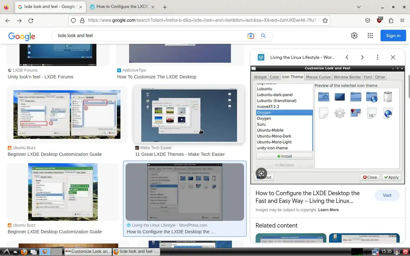
Task: Switch to the 'Customize Look an...' taskbar window
Action: [88, 252]
